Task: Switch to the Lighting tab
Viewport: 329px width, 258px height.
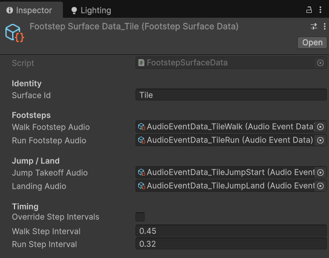Action: (x=91, y=10)
